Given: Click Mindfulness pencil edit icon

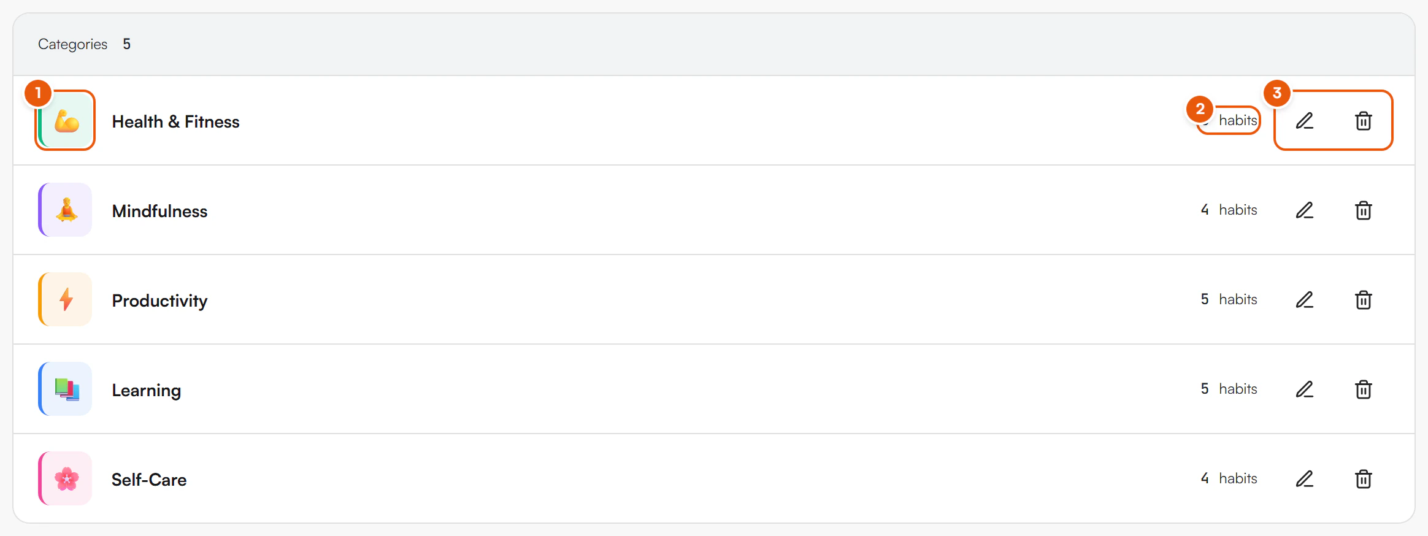Looking at the screenshot, I should [x=1305, y=210].
